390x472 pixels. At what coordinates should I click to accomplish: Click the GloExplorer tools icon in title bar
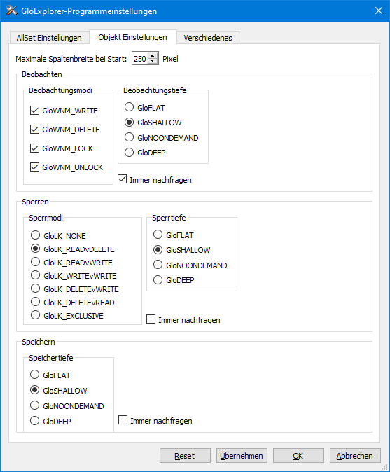[x=12, y=11]
